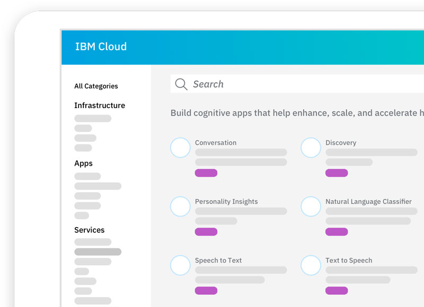The height and width of the screenshot is (307, 424).
Task: Select the Apps category heading
Action: tap(83, 164)
